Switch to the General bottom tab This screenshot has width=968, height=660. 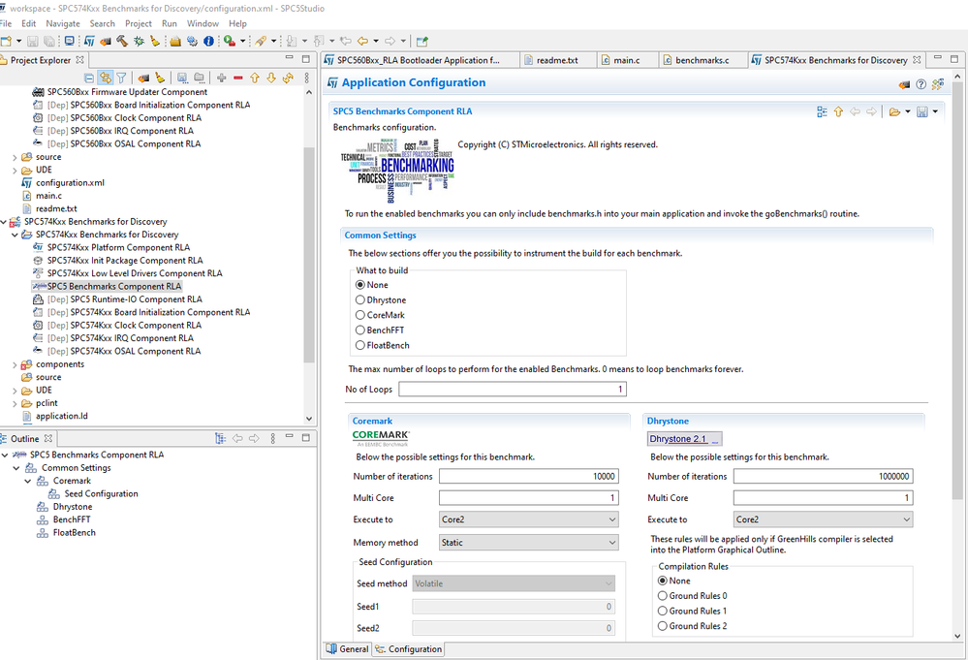pyautogui.click(x=348, y=649)
